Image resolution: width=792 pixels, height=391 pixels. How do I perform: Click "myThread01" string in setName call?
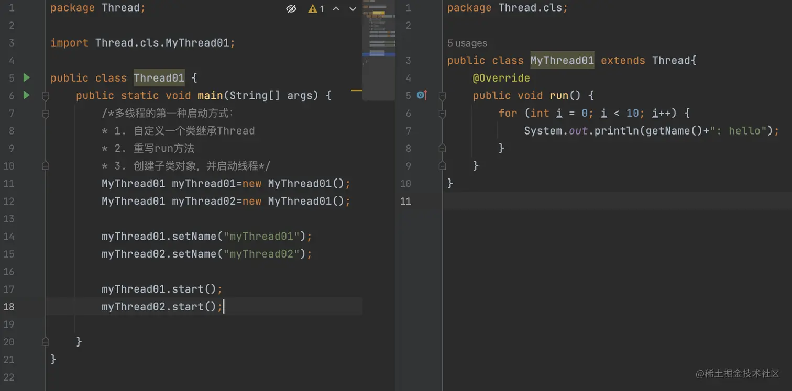point(261,237)
